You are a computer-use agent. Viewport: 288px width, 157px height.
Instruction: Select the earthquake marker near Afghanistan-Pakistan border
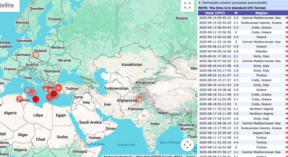pos(139,100)
